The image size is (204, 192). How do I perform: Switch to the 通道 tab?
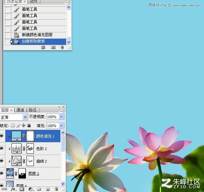[20, 110]
